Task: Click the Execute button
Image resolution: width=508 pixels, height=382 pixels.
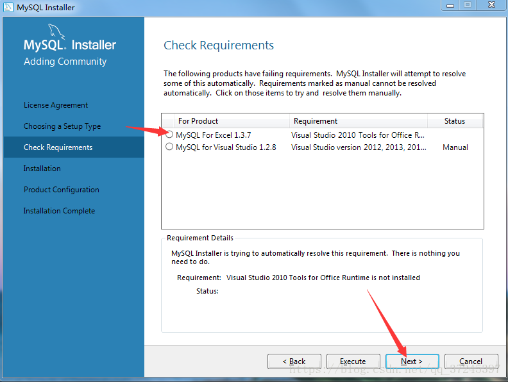Action: point(353,361)
